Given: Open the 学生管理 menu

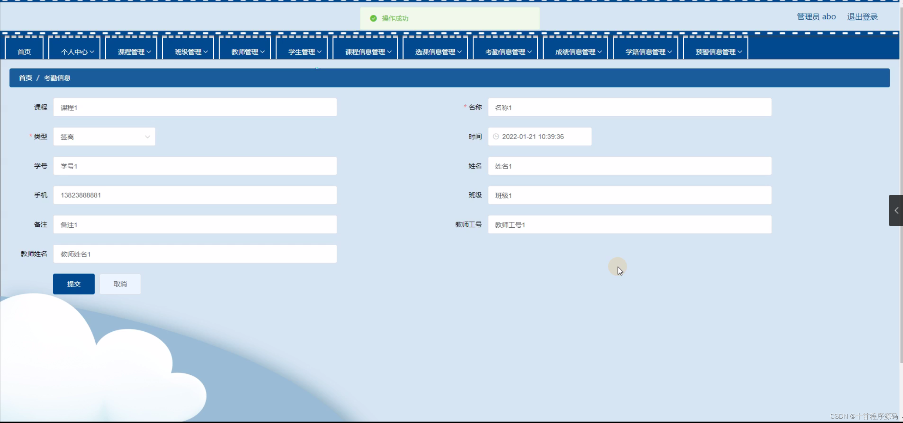Looking at the screenshot, I should pyautogui.click(x=304, y=52).
